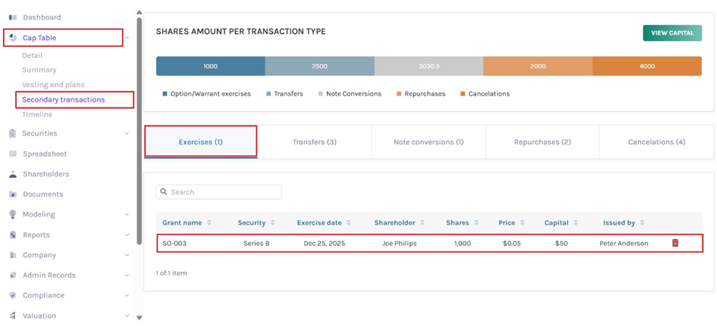Expand the Securities menu chevron
The width and height of the screenshot is (717, 327).
[127, 133]
